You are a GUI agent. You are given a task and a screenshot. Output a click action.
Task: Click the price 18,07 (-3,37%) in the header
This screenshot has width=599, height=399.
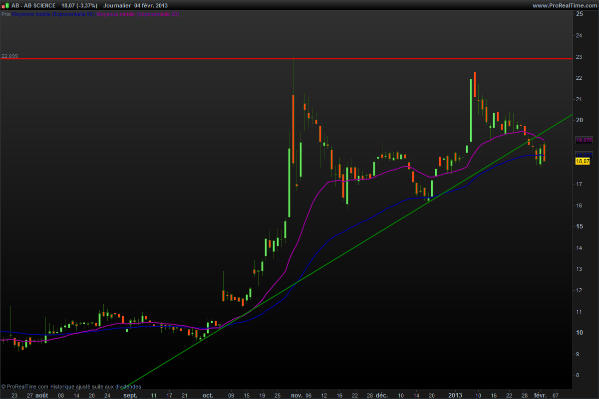(80, 5)
